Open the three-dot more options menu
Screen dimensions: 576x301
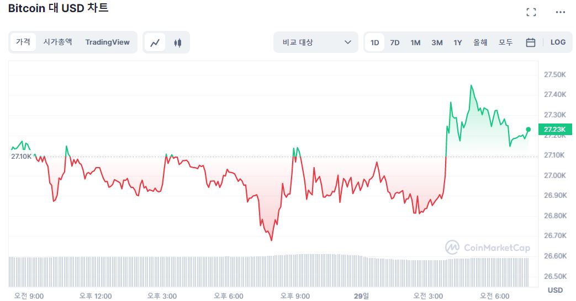(560, 12)
